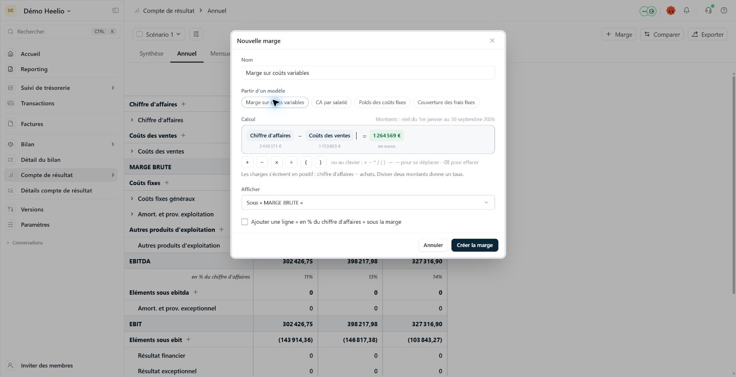Open the scenario filter settings icon
The height and width of the screenshot is (377, 736).
196,34
